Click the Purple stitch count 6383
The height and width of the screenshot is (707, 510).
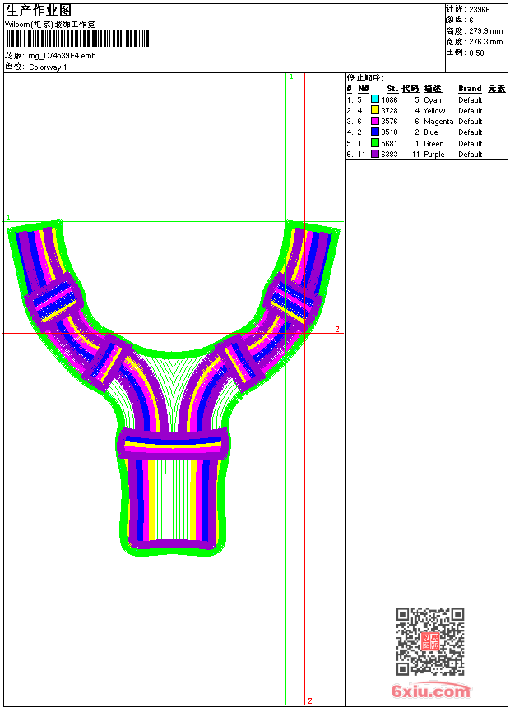pyautogui.click(x=390, y=155)
